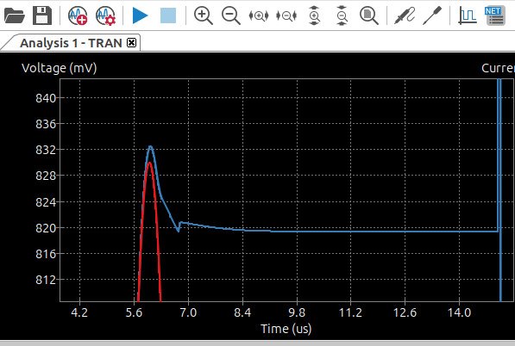Open simulation settings with the gear waveform icon
The image size is (515, 346).
[105, 15]
